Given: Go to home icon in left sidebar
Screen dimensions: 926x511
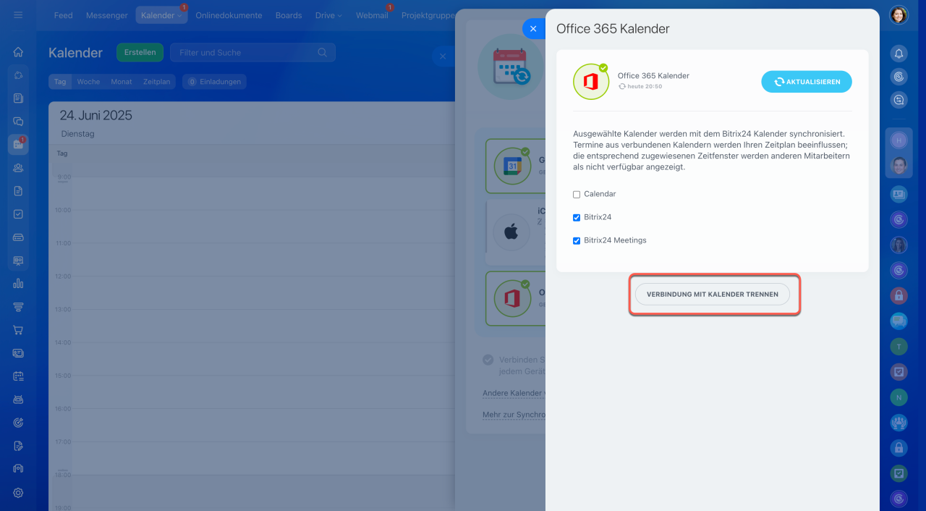Looking at the screenshot, I should tap(18, 52).
